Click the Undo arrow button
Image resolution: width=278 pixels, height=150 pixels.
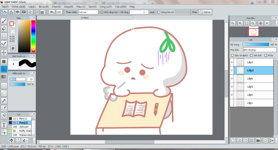pos(52,12)
